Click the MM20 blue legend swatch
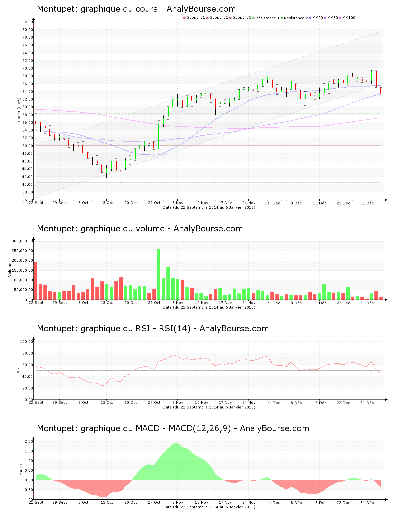Image resolution: width=400 pixels, height=516 pixels. coord(310,18)
